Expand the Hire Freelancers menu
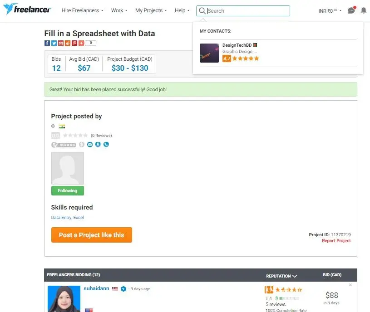This screenshot has height=312, width=370. pyautogui.click(x=82, y=10)
